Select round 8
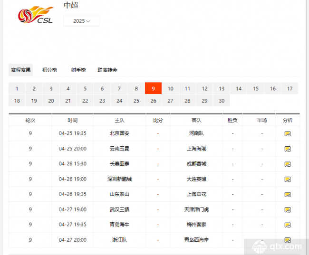Screen dimensions: 309x255 point(136,88)
